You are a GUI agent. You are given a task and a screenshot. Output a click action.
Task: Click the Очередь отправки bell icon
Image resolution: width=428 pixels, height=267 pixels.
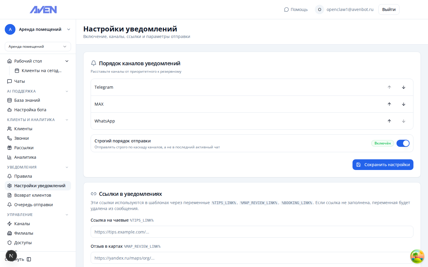coord(9,204)
